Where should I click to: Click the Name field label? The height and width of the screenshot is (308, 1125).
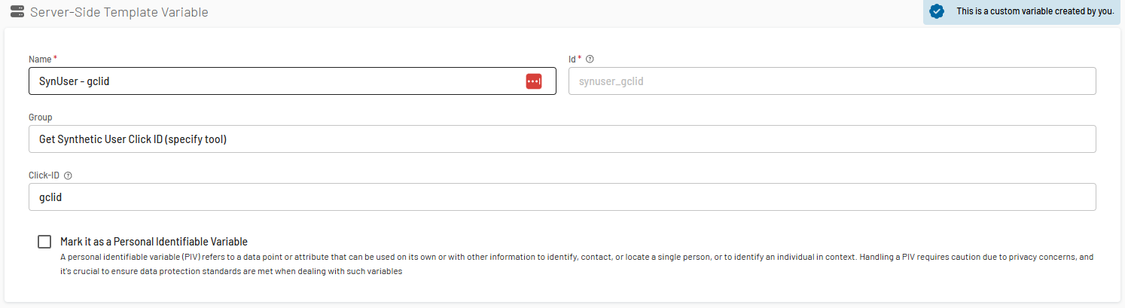(39, 59)
